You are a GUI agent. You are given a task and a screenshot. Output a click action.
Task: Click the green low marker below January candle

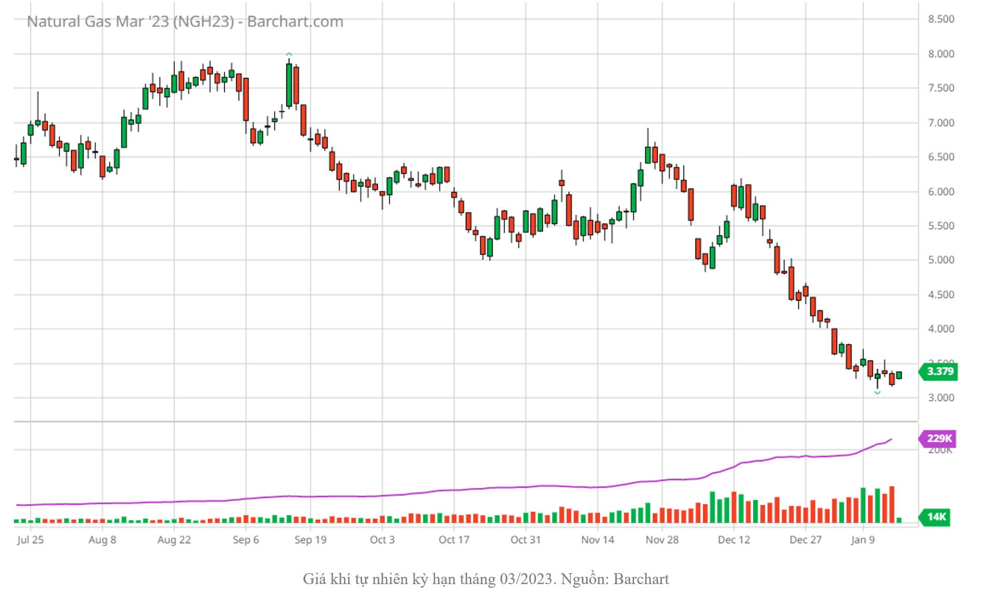(877, 392)
